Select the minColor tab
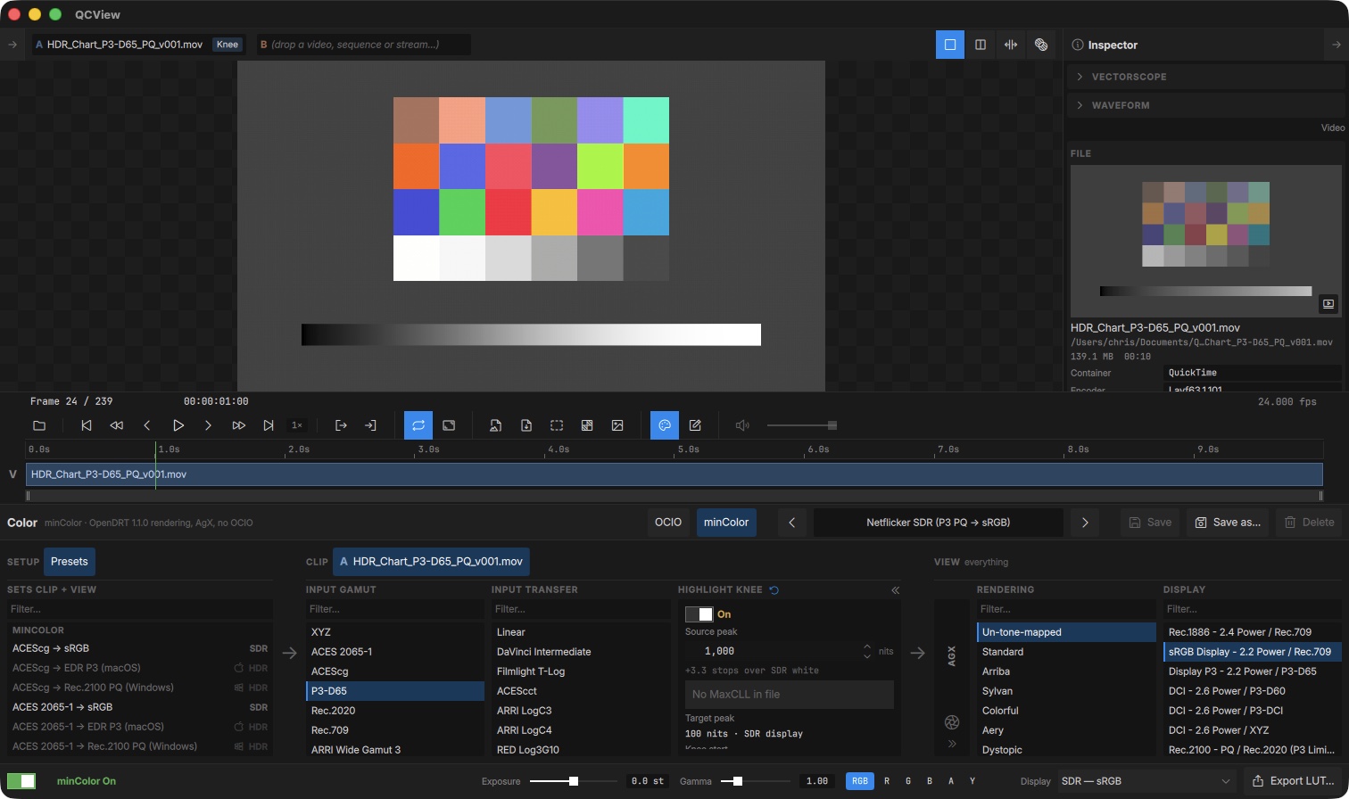Viewport: 1349px width, 799px height. (726, 523)
